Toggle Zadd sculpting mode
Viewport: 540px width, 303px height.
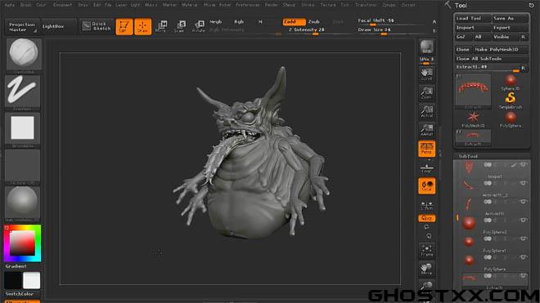point(294,22)
